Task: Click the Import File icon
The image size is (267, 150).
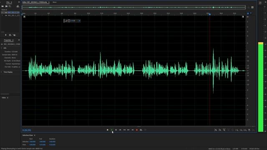Action: (x=6, y=6)
